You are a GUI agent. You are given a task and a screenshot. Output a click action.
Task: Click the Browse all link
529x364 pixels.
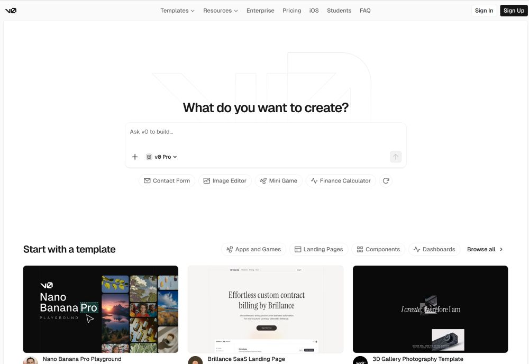[485, 250]
